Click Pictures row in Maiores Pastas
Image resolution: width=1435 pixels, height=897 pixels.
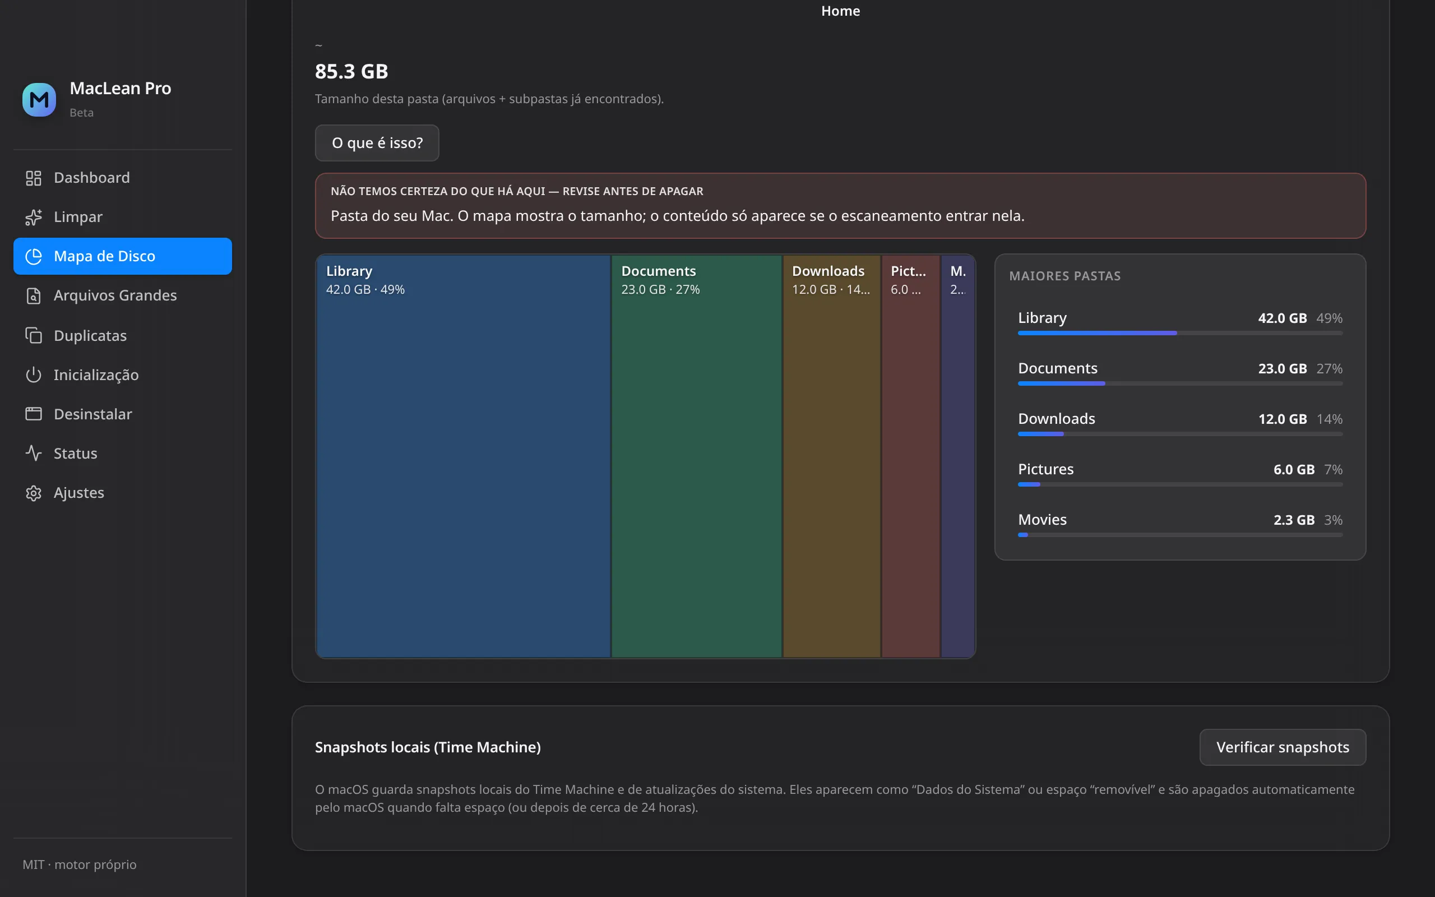point(1180,474)
